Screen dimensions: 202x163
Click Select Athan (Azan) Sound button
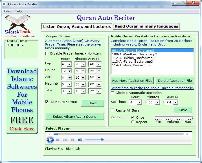coord(74,117)
